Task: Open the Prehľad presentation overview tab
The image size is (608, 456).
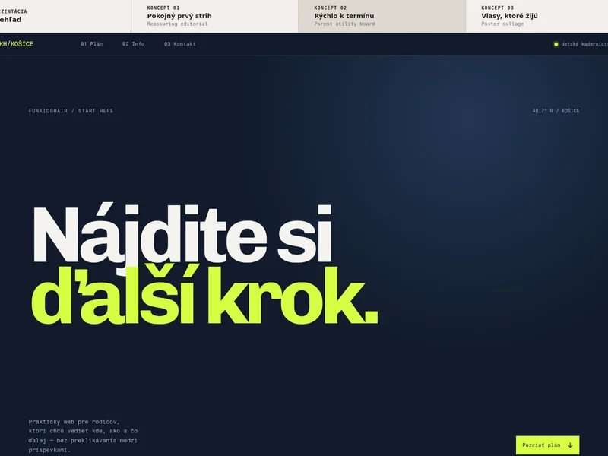Action: [65, 16]
